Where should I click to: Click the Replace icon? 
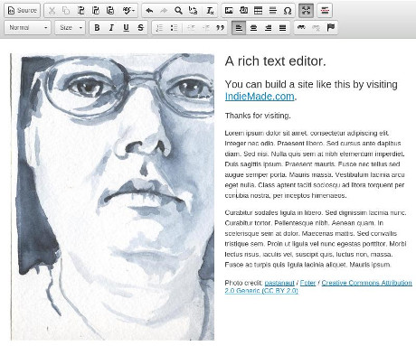coord(194,11)
